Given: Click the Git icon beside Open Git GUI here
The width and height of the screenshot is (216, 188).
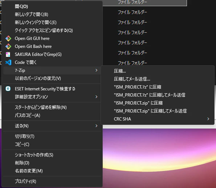Looking at the screenshot, I should [x=8, y=38].
